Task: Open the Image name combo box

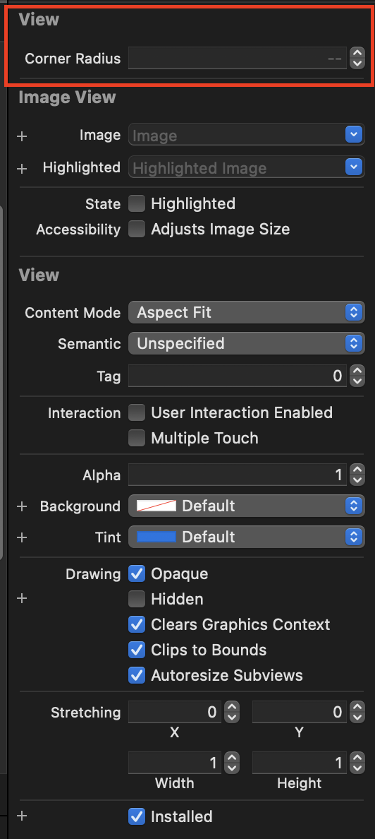Action: [246, 136]
